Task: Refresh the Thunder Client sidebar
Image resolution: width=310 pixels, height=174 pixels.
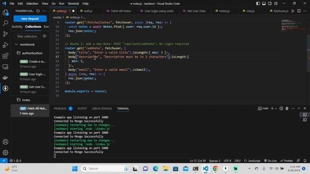Action: tap(38, 11)
